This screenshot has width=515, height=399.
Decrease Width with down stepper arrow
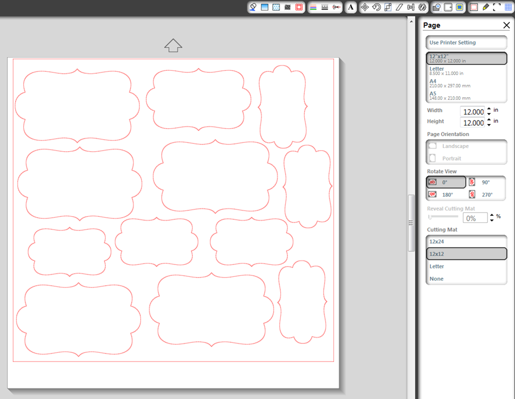click(x=489, y=114)
